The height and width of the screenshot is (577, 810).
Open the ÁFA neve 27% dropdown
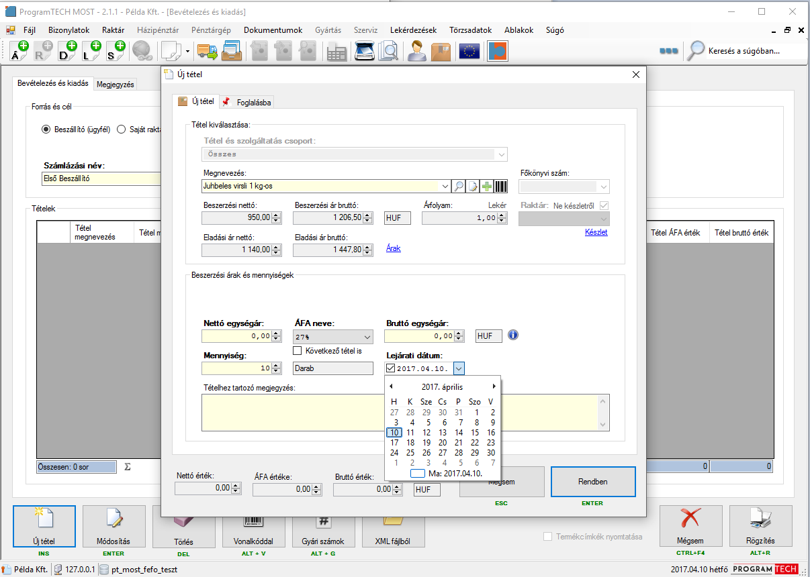coord(367,336)
